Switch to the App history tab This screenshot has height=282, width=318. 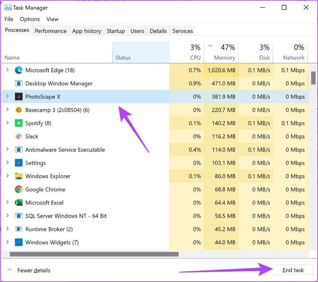tap(87, 31)
